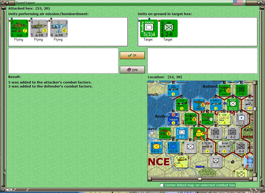Click the G.50 Freccia fighter counter
Image resolution: width=265 pixels, height=193 pixels.
[x=224, y=119]
